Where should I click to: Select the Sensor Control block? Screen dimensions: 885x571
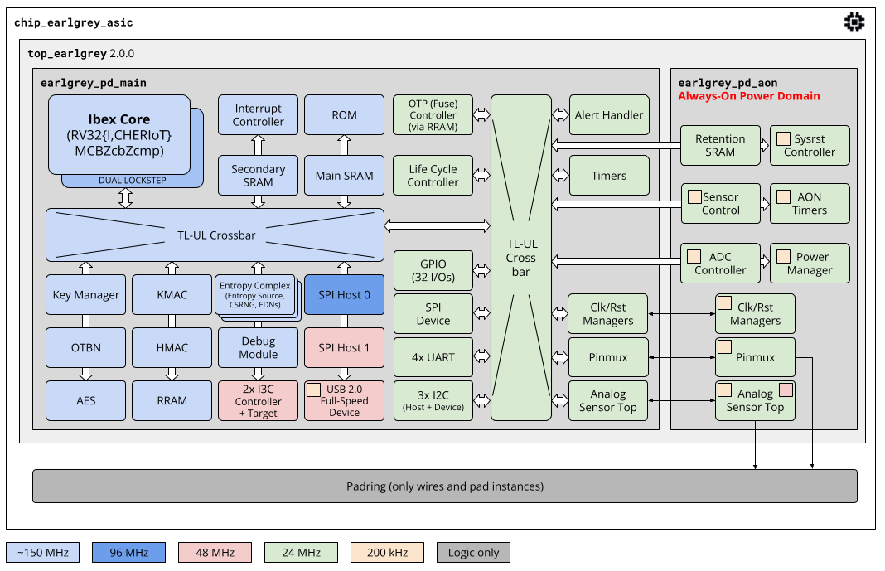coord(720,203)
